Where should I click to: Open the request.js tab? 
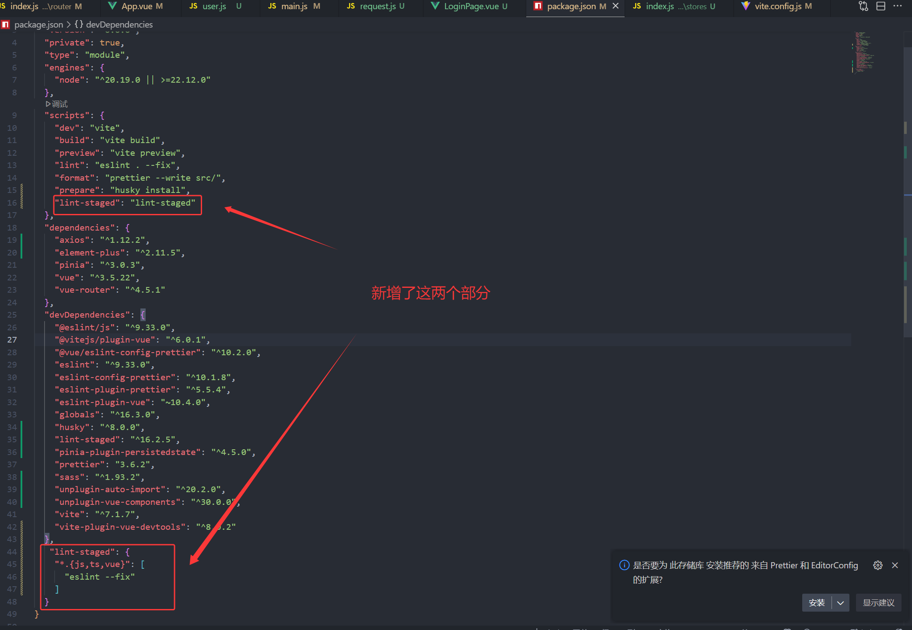377,6
